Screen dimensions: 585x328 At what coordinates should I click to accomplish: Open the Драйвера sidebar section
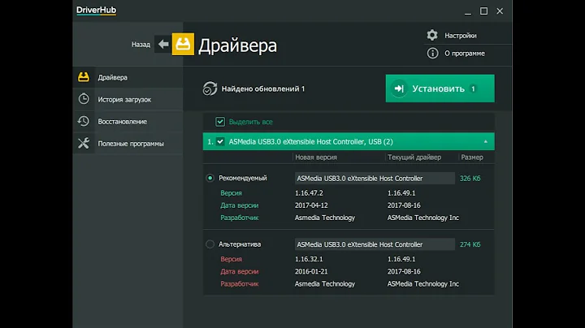[112, 77]
